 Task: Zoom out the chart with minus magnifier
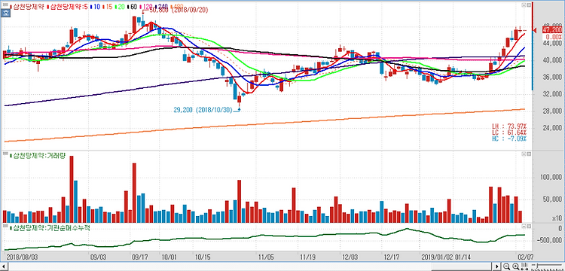click(x=506, y=266)
